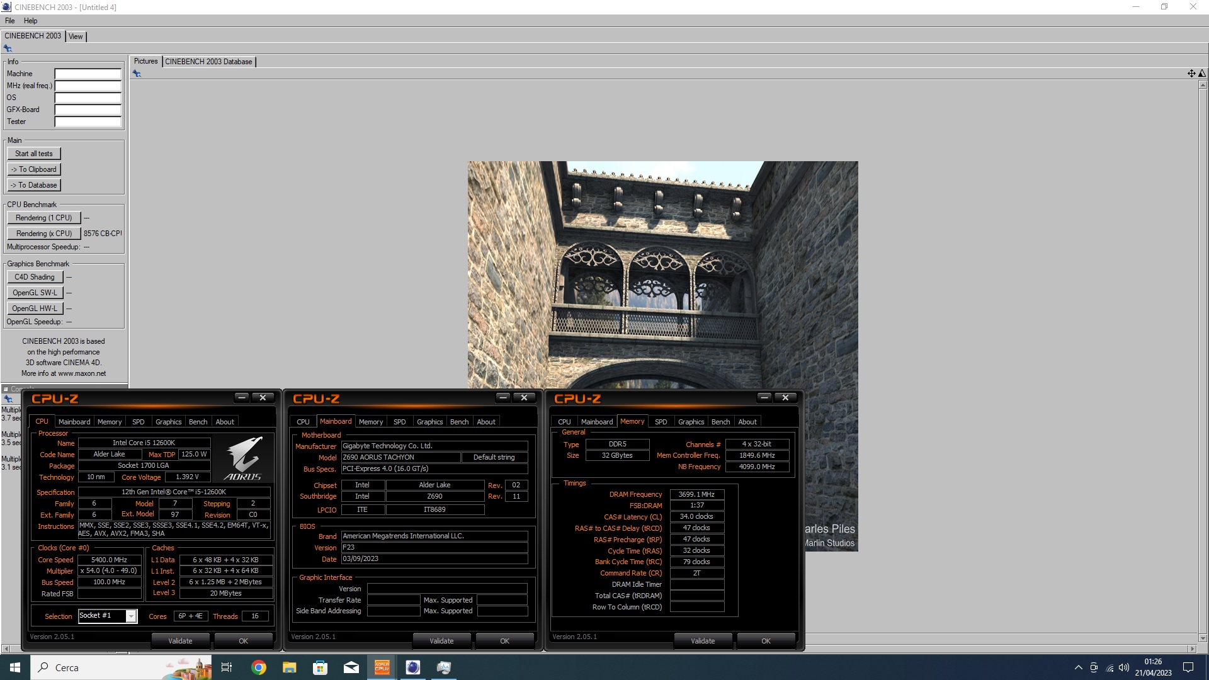Image resolution: width=1209 pixels, height=680 pixels.
Task: Open notification center icon
Action: (x=1188, y=667)
